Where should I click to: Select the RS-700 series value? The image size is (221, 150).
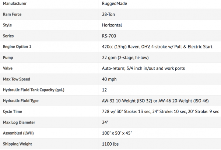109,36
